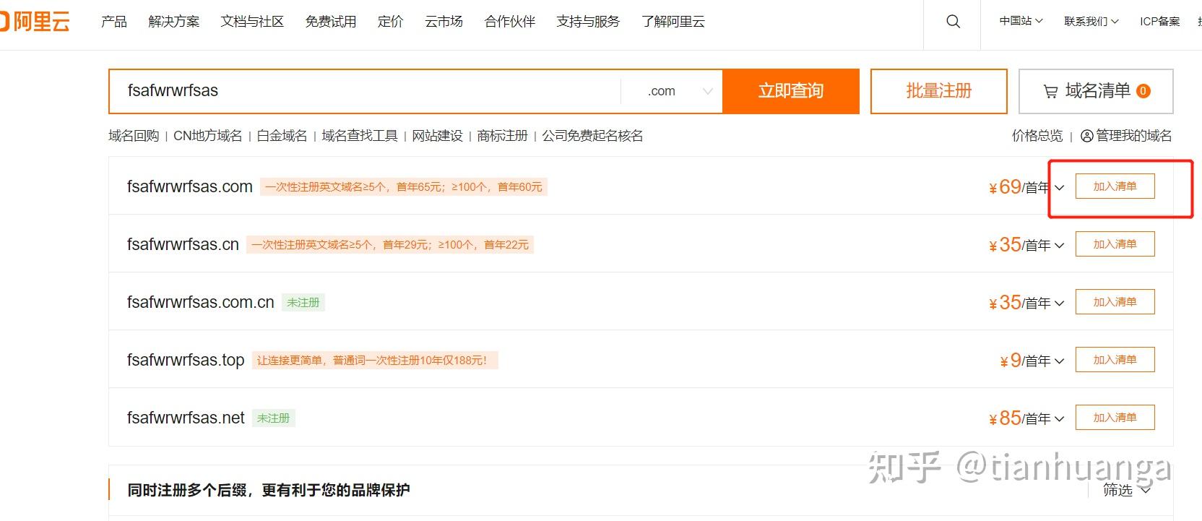Add fsafwrwrfsas.com to the list

[x=1115, y=186]
